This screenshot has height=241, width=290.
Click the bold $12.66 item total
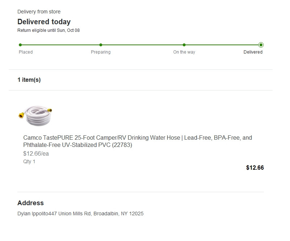click(x=255, y=168)
